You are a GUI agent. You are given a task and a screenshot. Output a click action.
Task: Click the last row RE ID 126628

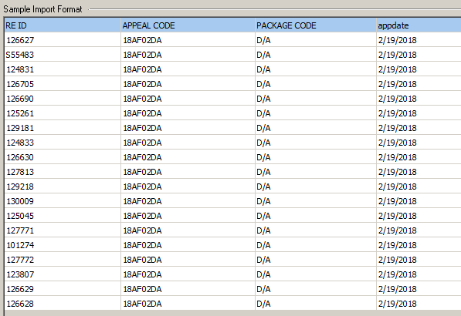coord(63,304)
